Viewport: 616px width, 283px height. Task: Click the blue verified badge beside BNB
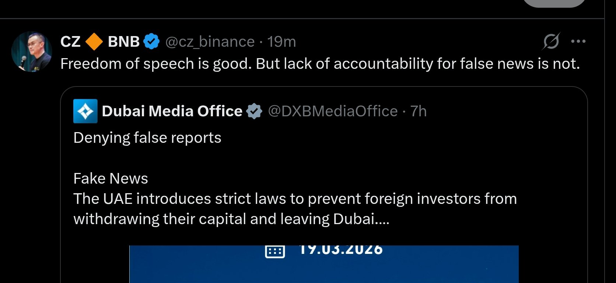[151, 42]
